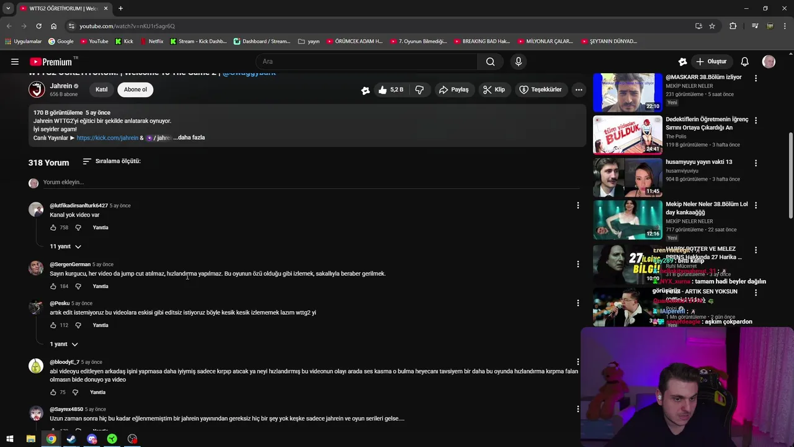This screenshot has width=794, height=447.
Task: Open the Oluştur create button
Action: coord(711,61)
